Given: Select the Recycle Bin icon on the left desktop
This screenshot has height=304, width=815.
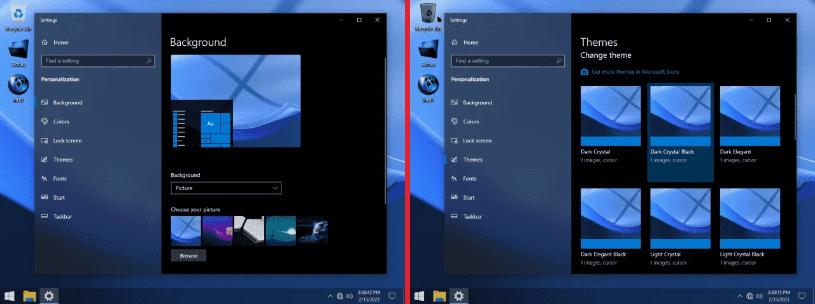Looking at the screenshot, I should click(19, 16).
